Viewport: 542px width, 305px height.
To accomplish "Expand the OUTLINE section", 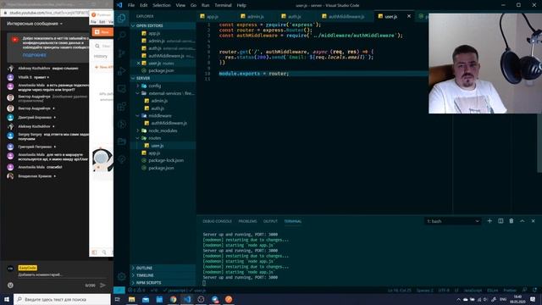I will pyautogui.click(x=163, y=268).
